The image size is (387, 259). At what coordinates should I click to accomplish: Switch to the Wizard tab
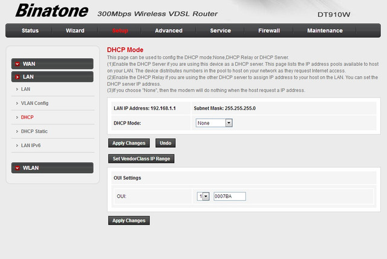(x=75, y=30)
